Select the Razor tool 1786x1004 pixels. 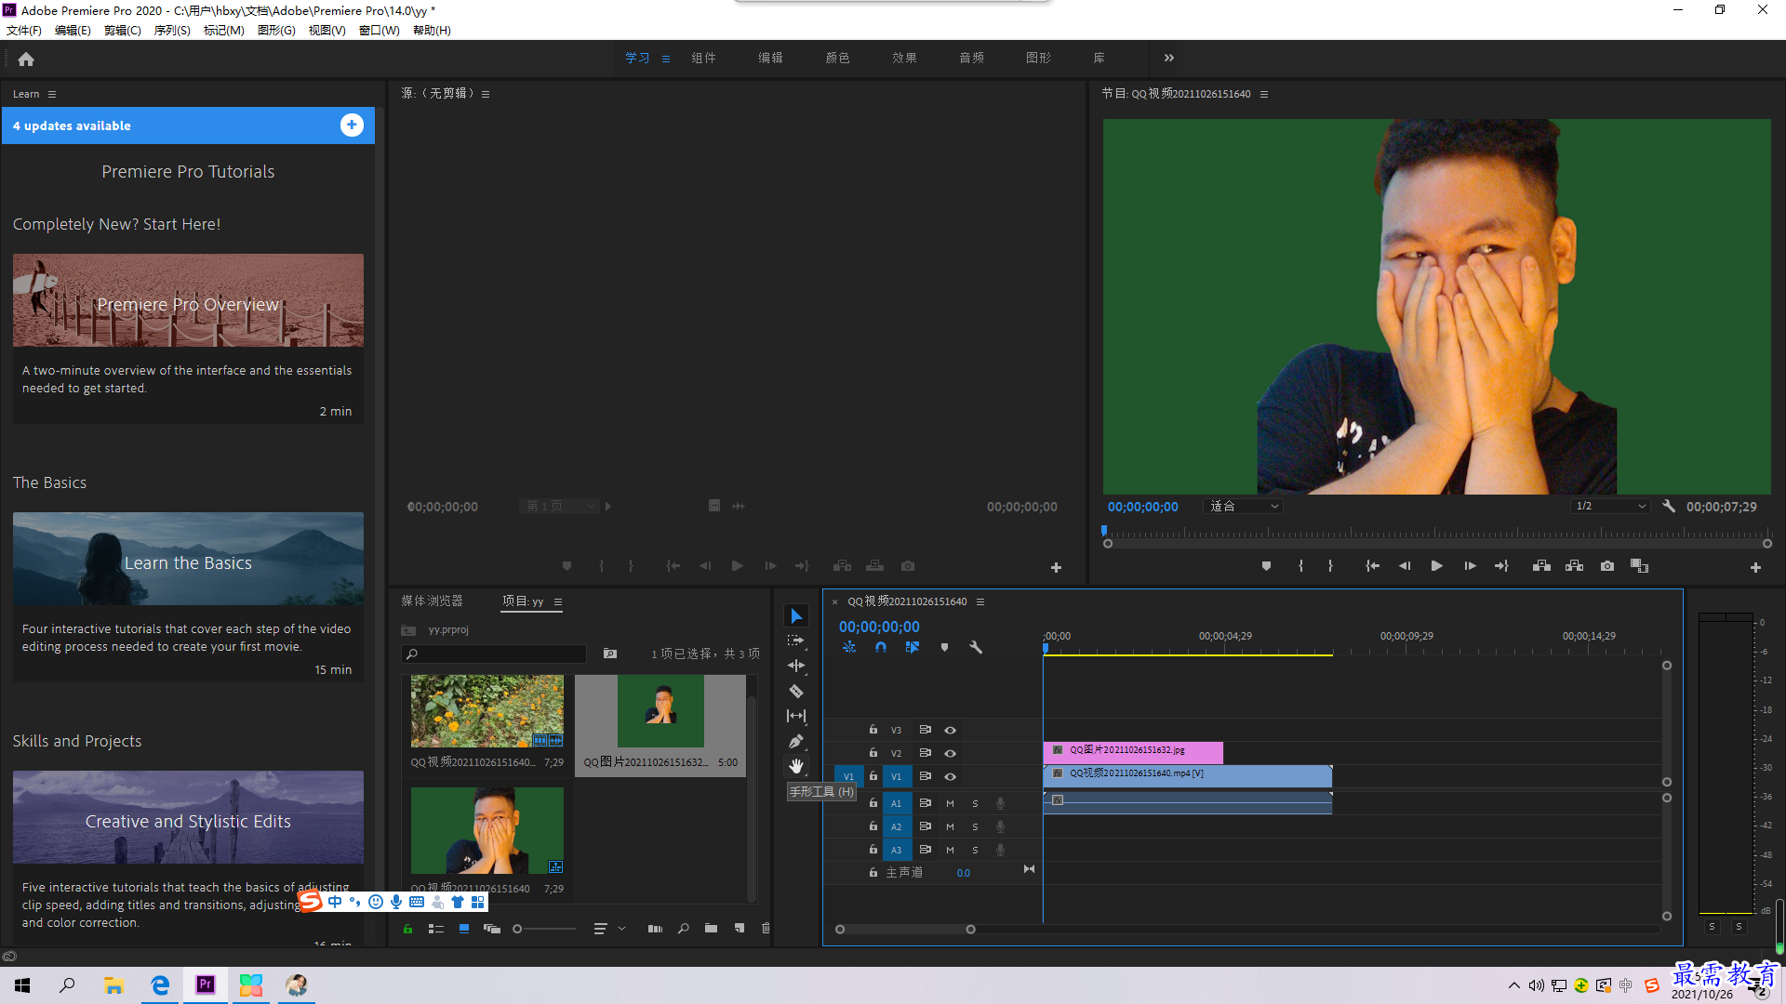(x=796, y=691)
